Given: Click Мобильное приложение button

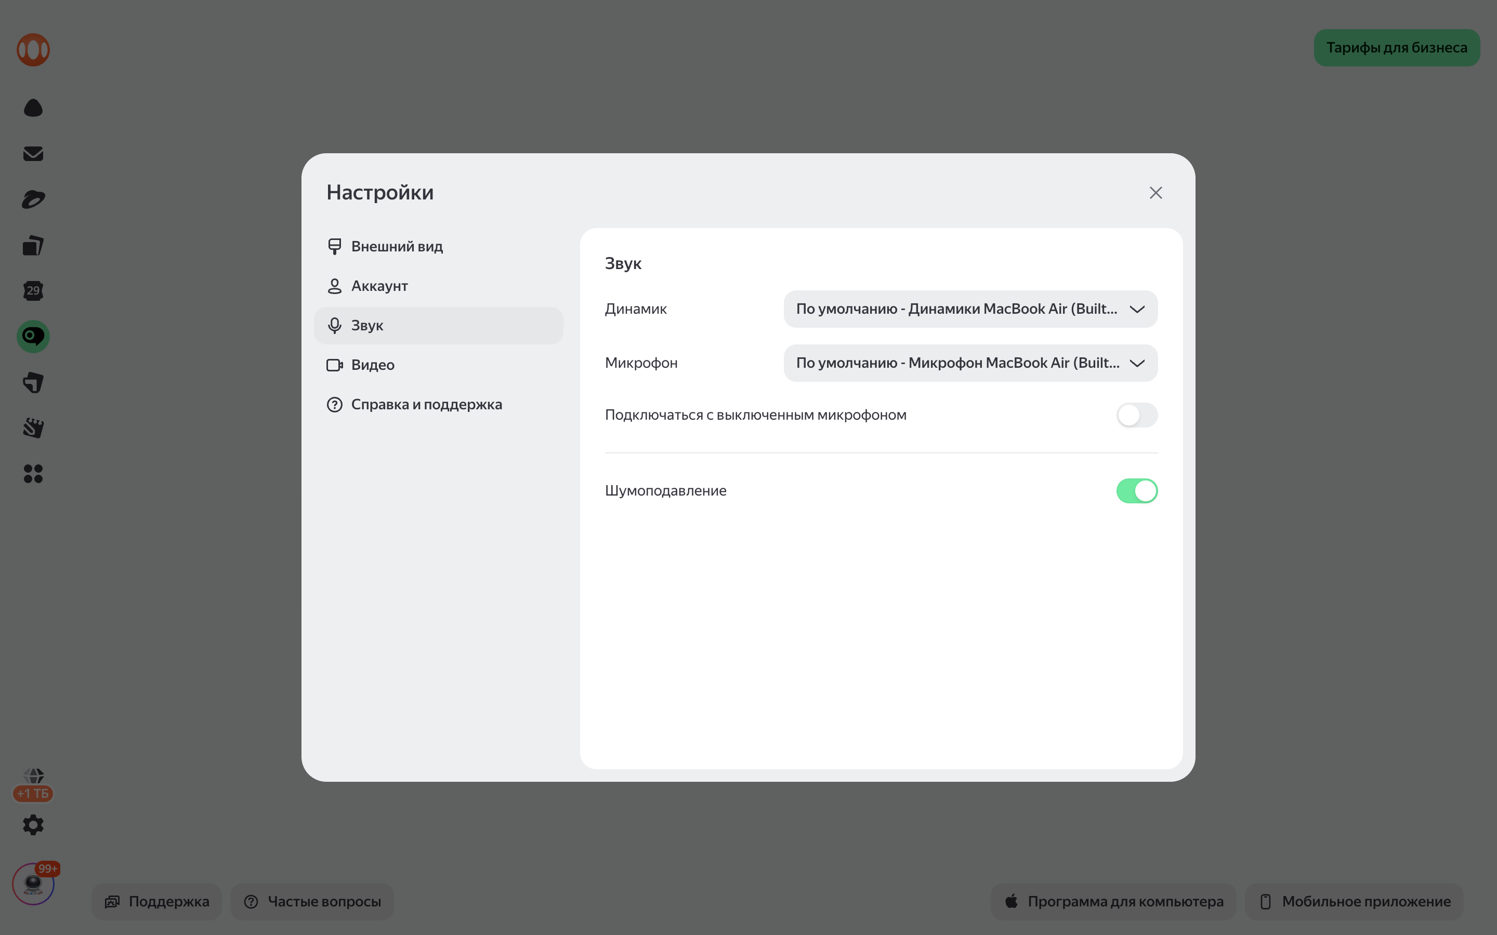Looking at the screenshot, I should coord(1355,902).
